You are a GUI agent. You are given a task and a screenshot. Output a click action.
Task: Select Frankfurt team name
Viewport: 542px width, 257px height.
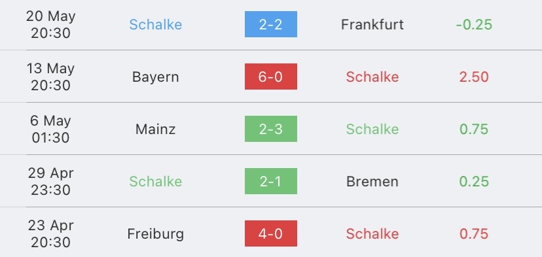tap(372, 25)
